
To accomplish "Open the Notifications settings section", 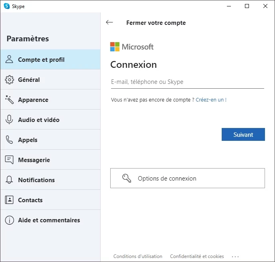I will coord(51,180).
